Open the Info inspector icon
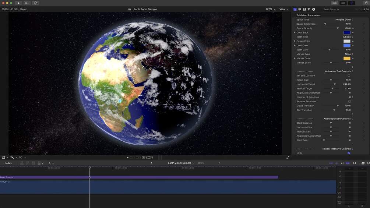Screen dimensions: 370x208 click(x=314, y=9)
